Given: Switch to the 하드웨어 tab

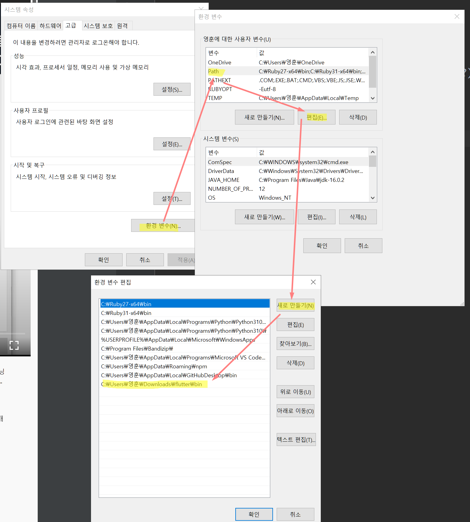Looking at the screenshot, I should tap(50, 26).
